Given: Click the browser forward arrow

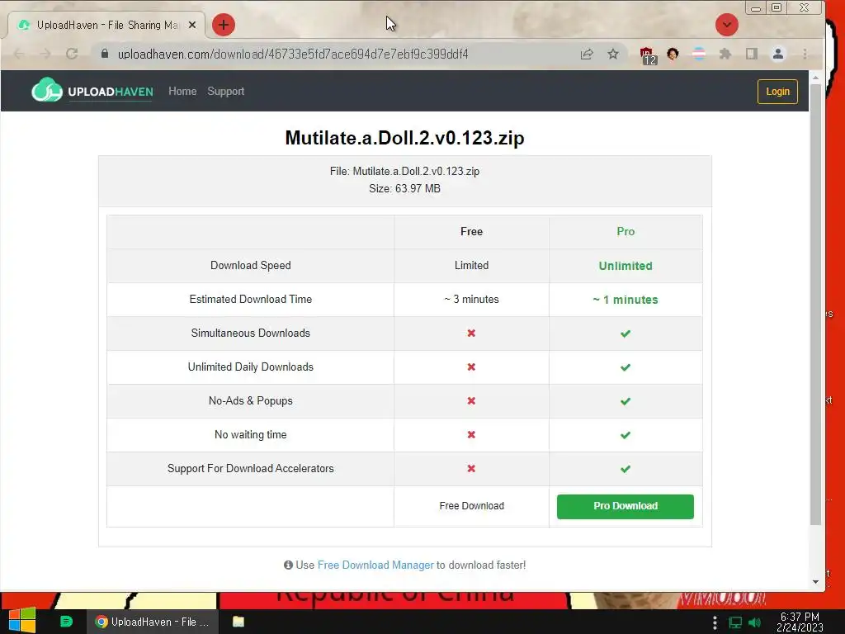Looking at the screenshot, I should 45,54.
